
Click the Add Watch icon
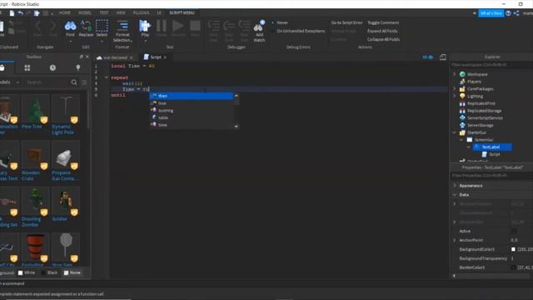(259, 26)
